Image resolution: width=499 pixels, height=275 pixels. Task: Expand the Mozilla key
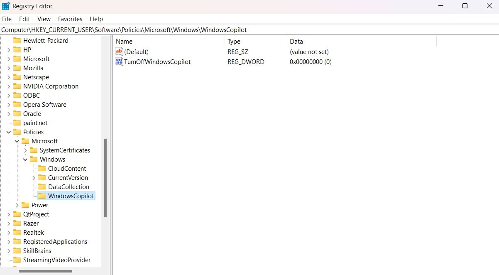[x=9, y=68]
